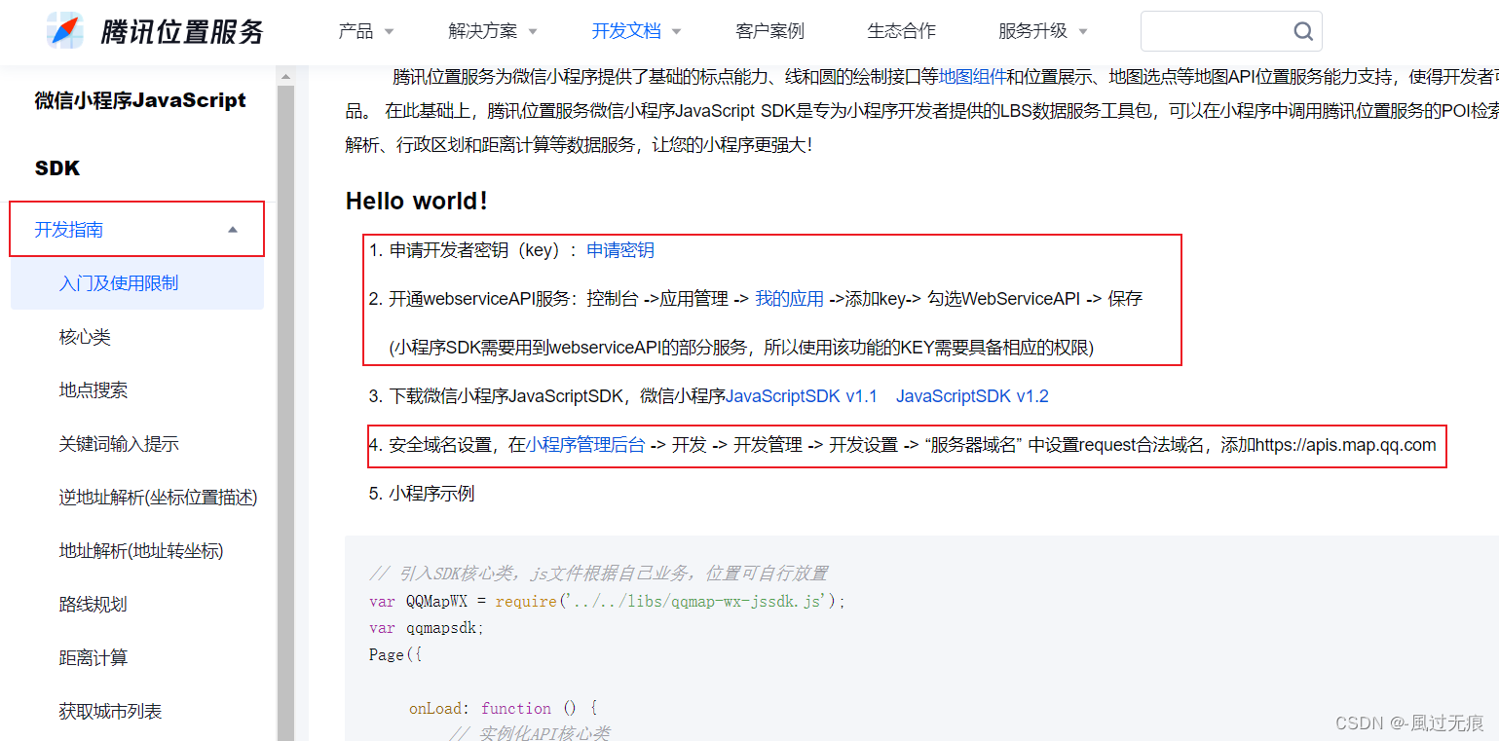
Task: Click the 微信小程序JavaScript SDK sidebar title
Action: point(140,134)
